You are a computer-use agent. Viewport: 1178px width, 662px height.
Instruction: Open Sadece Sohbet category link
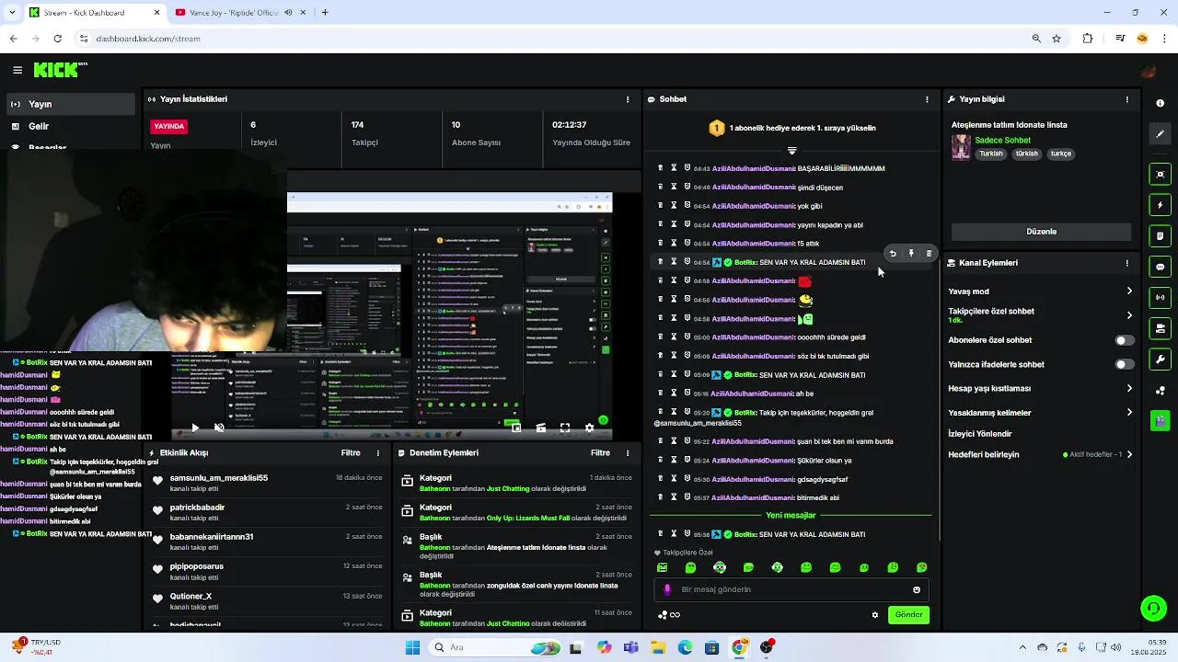point(1002,141)
